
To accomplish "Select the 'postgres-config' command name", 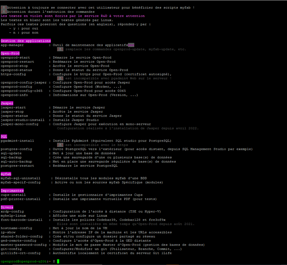I will click(16, 149).
